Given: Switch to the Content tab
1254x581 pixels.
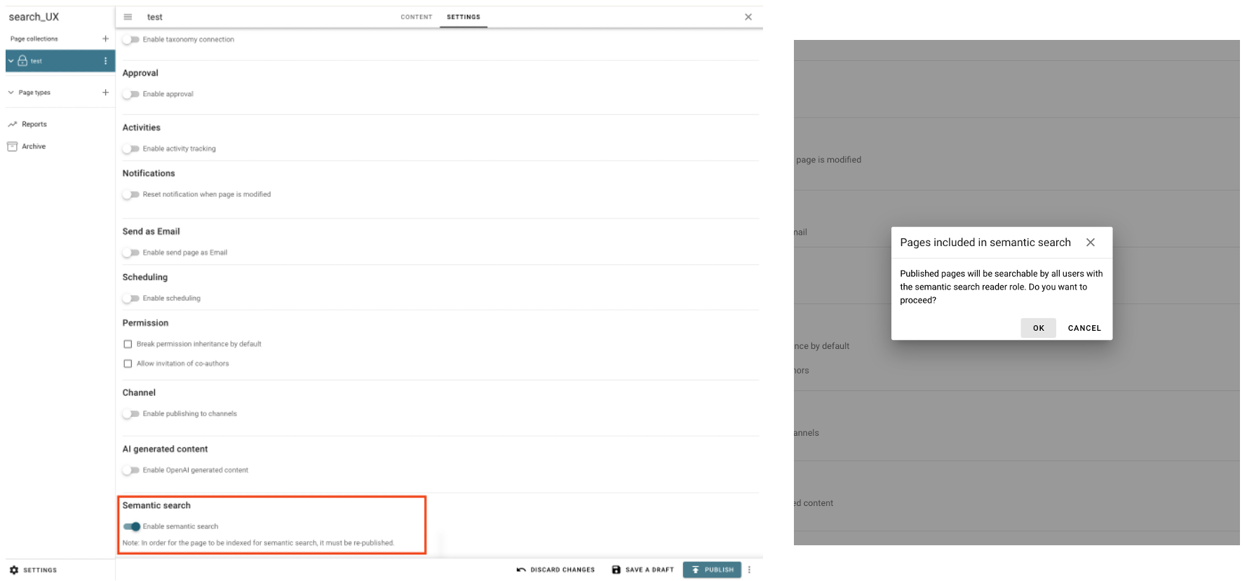Looking at the screenshot, I should (x=417, y=17).
